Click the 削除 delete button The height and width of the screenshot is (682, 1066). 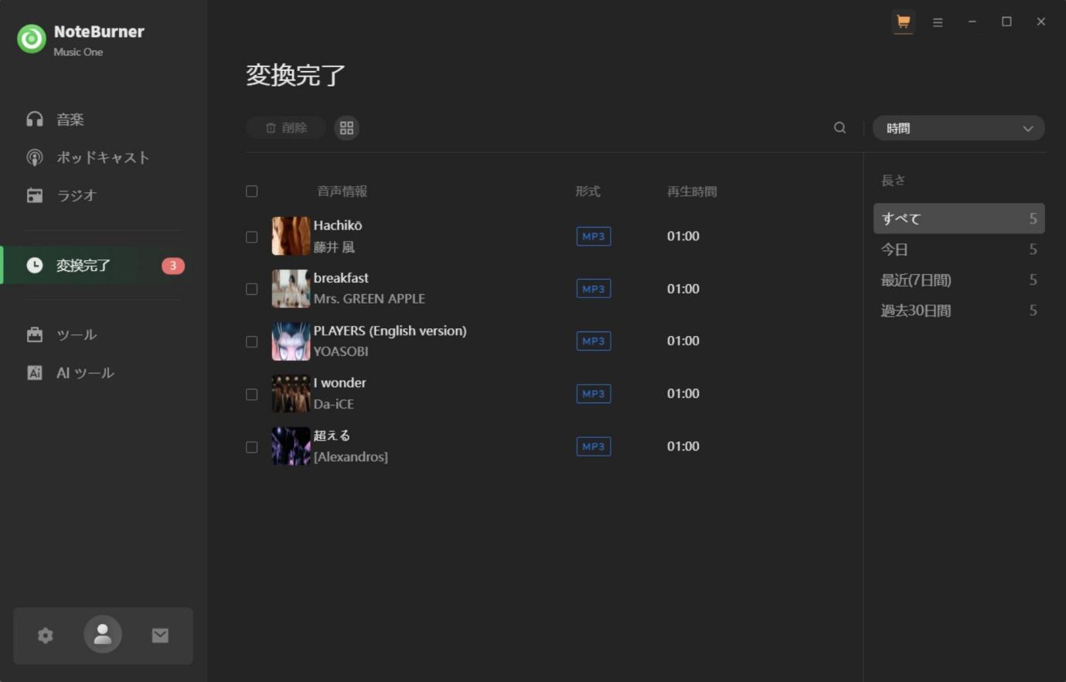pos(286,128)
